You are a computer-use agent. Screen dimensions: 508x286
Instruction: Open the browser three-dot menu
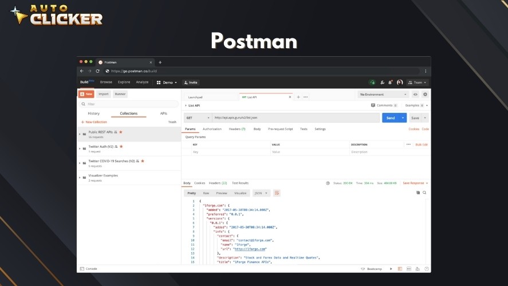click(426, 71)
